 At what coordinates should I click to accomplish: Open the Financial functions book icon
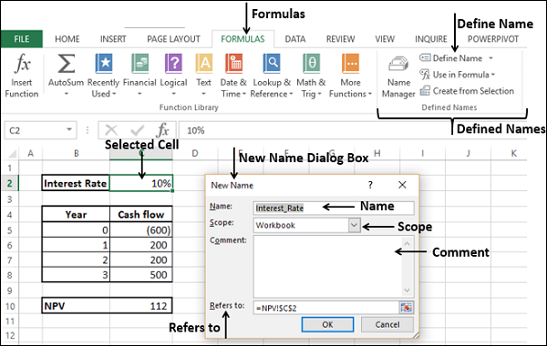(x=139, y=64)
